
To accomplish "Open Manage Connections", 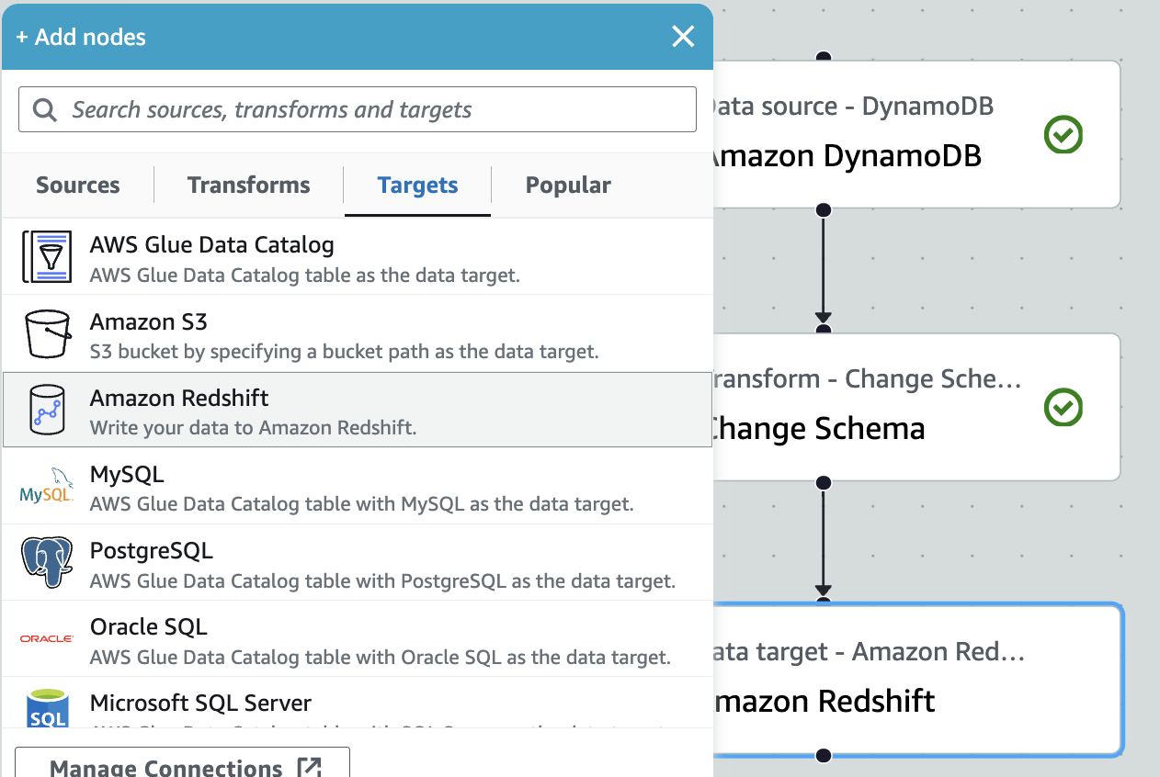I will pos(180,766).
